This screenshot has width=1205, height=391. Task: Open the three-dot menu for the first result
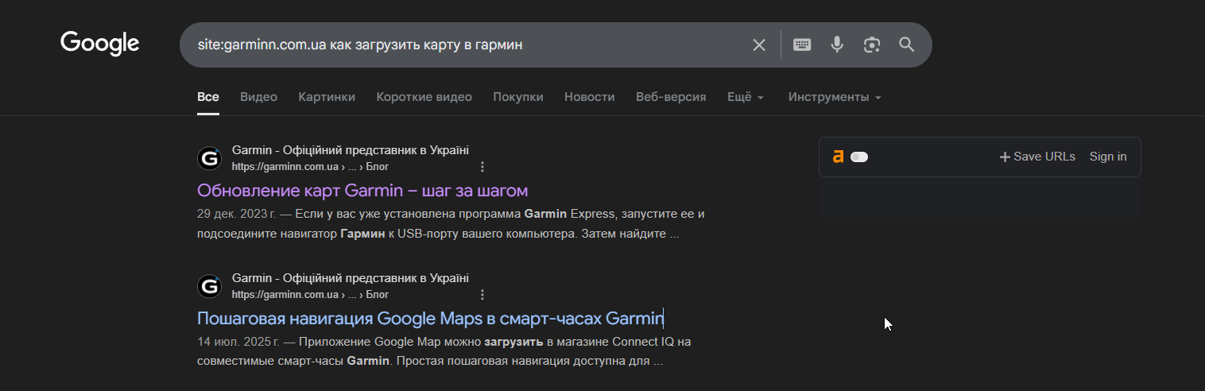[x=482, y=167]
